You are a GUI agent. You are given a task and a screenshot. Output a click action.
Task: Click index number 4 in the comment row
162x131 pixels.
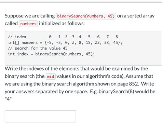coord(80,37)
